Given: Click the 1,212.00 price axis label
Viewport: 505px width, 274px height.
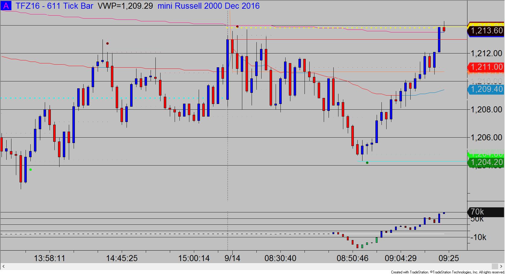Looking at the screenshot, I should pyautogui.click(x=486, y=53).
